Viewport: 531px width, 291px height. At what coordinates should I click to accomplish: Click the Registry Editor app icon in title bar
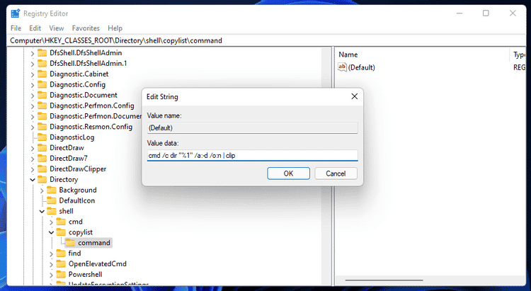[16, 13]
